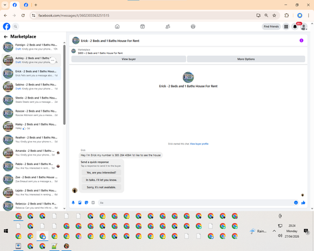Open the account profile menu
This screenshot has width=314, height=251.
point(304,26)
